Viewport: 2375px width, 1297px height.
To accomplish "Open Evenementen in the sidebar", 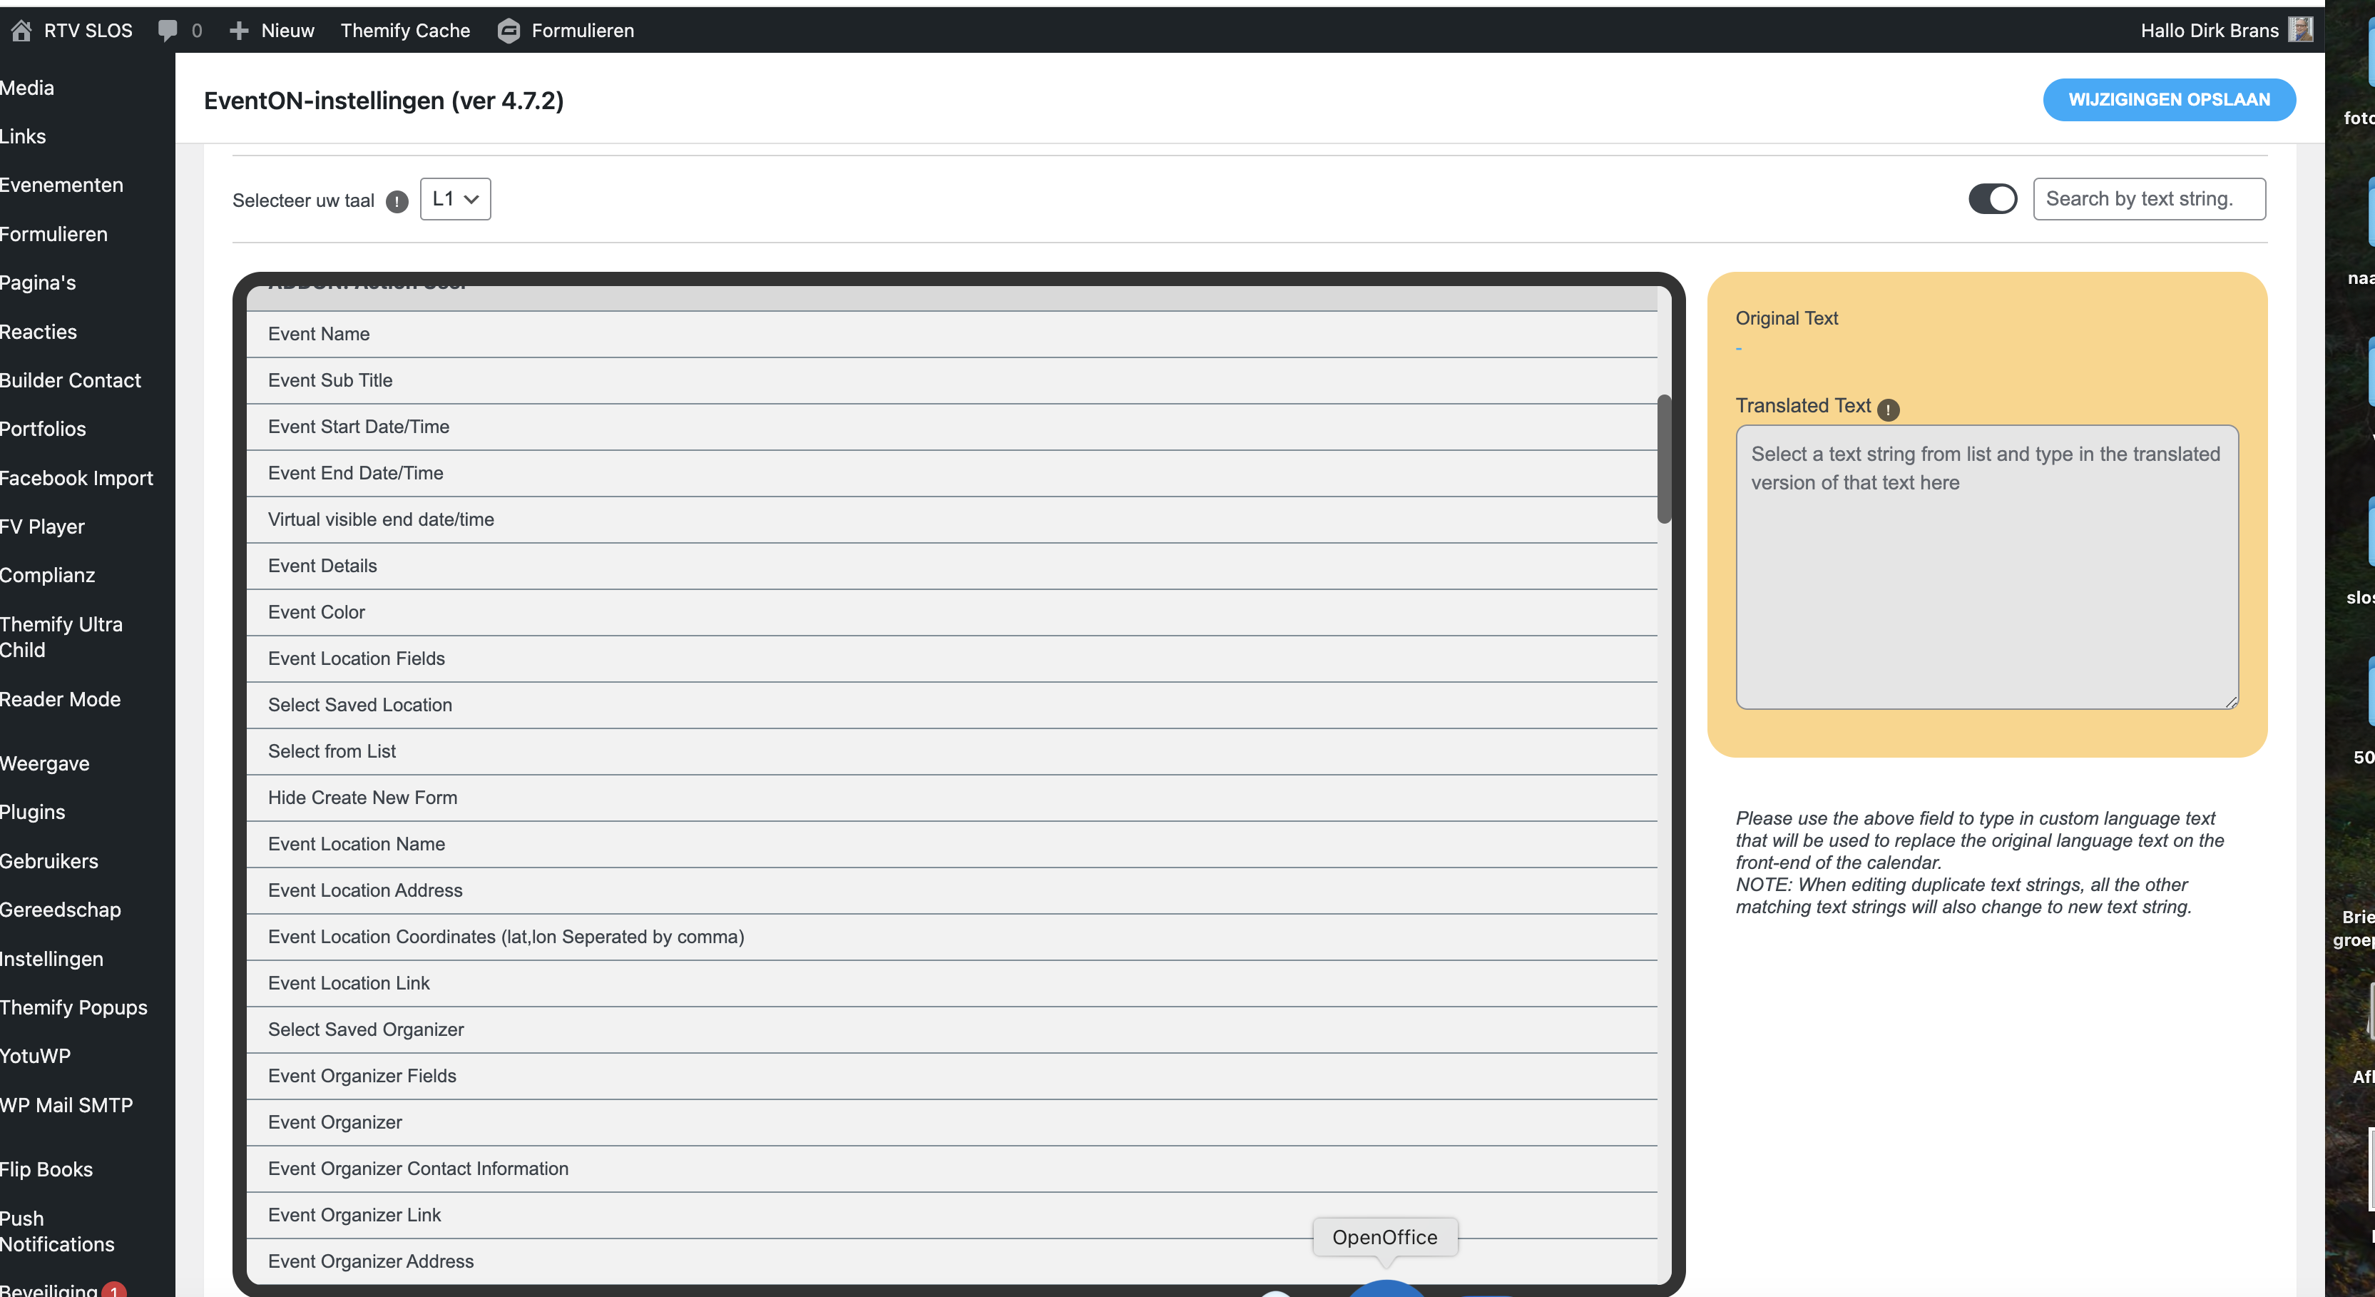I will [62, 185].
